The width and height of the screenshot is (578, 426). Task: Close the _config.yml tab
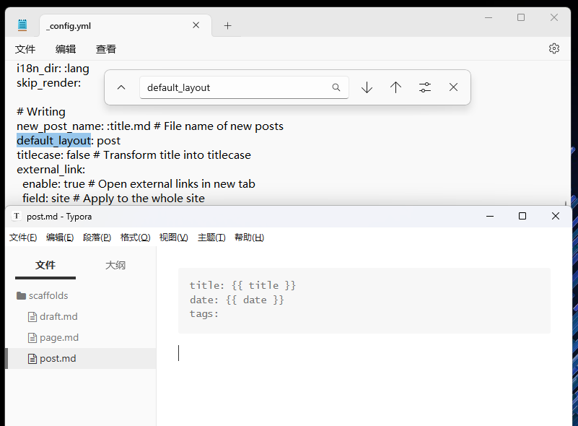point(196,25)
